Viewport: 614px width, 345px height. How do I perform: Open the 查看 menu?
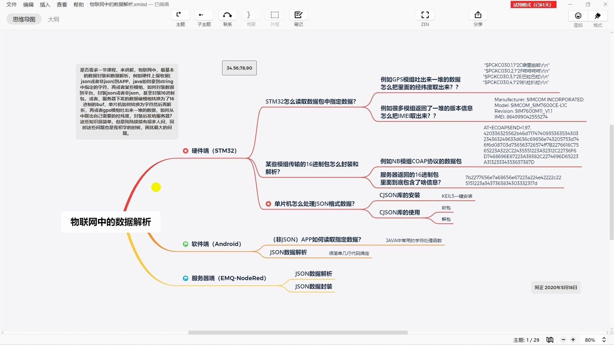[62, 4]
